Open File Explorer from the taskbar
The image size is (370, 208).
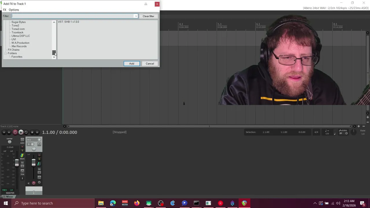101,203
